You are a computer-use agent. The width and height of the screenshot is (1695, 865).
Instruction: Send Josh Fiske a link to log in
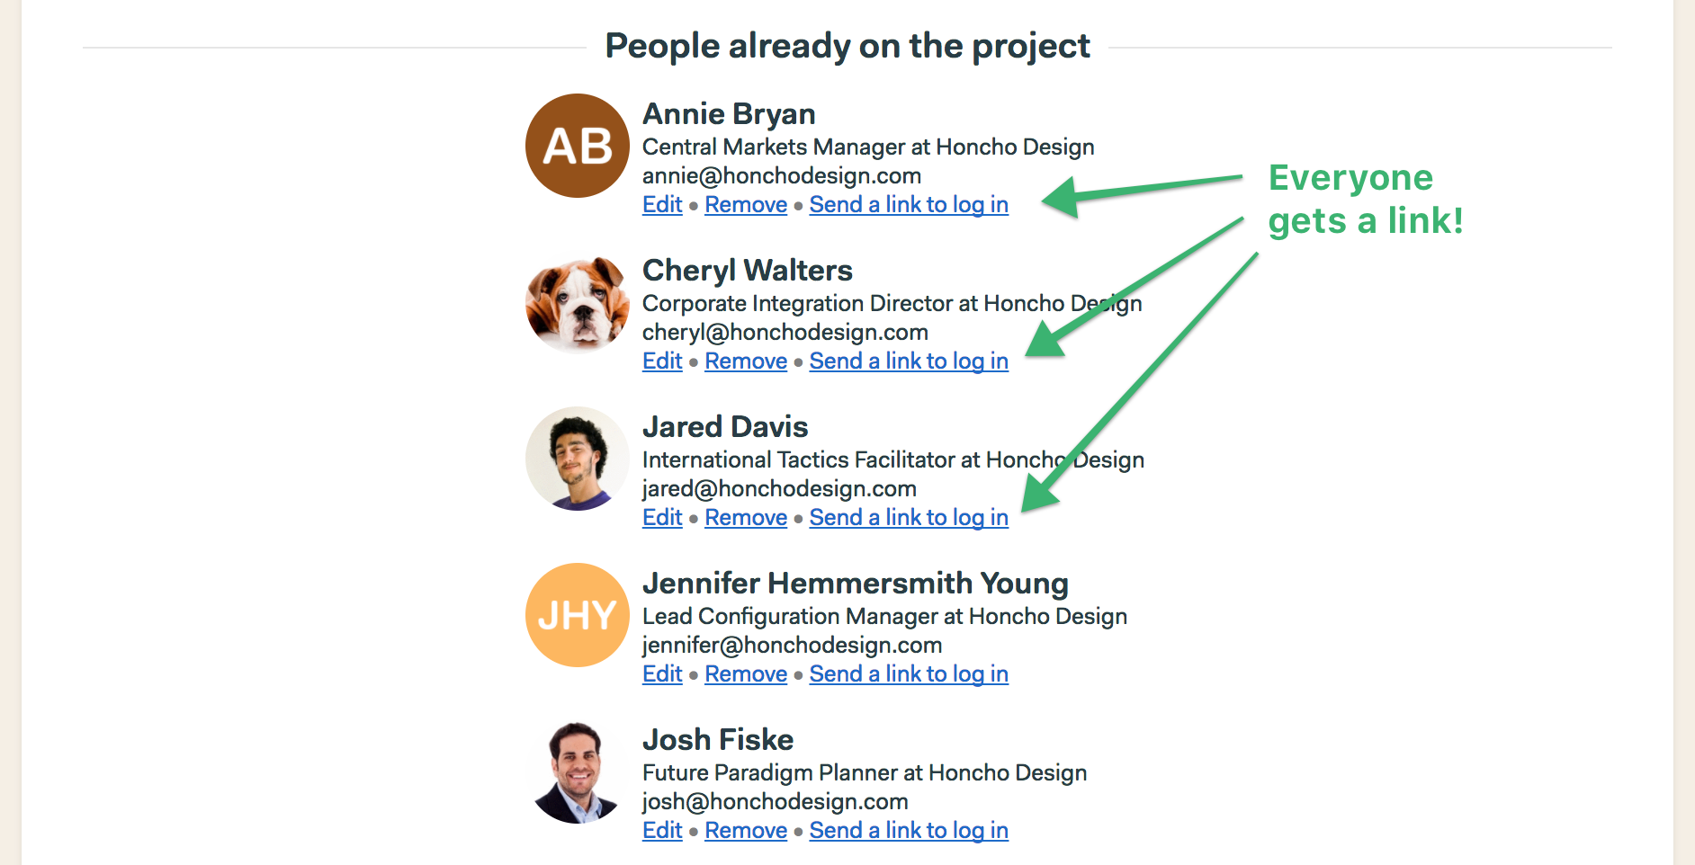click(909, 831)
